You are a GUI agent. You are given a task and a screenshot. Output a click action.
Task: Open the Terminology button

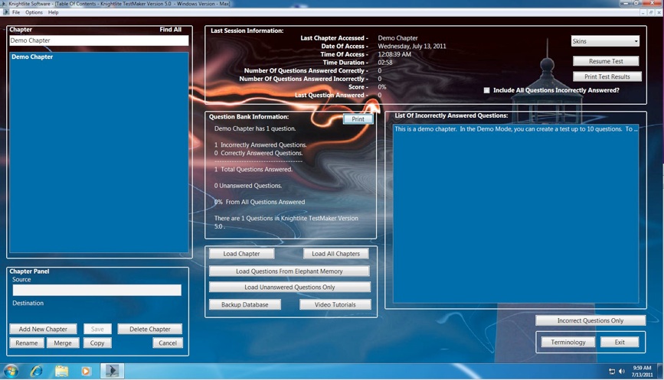568,342
